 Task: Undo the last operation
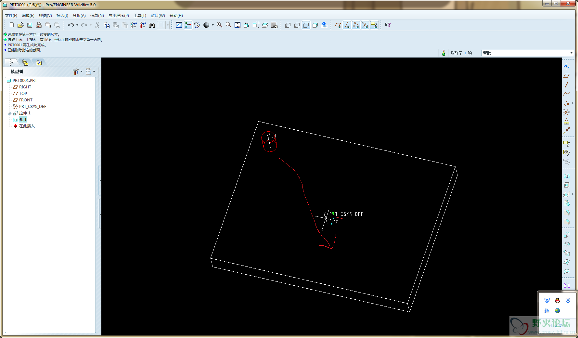71,25
